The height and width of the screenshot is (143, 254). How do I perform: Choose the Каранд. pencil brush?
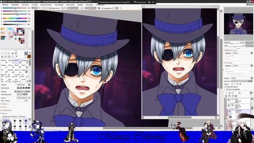tap(4, 62)
